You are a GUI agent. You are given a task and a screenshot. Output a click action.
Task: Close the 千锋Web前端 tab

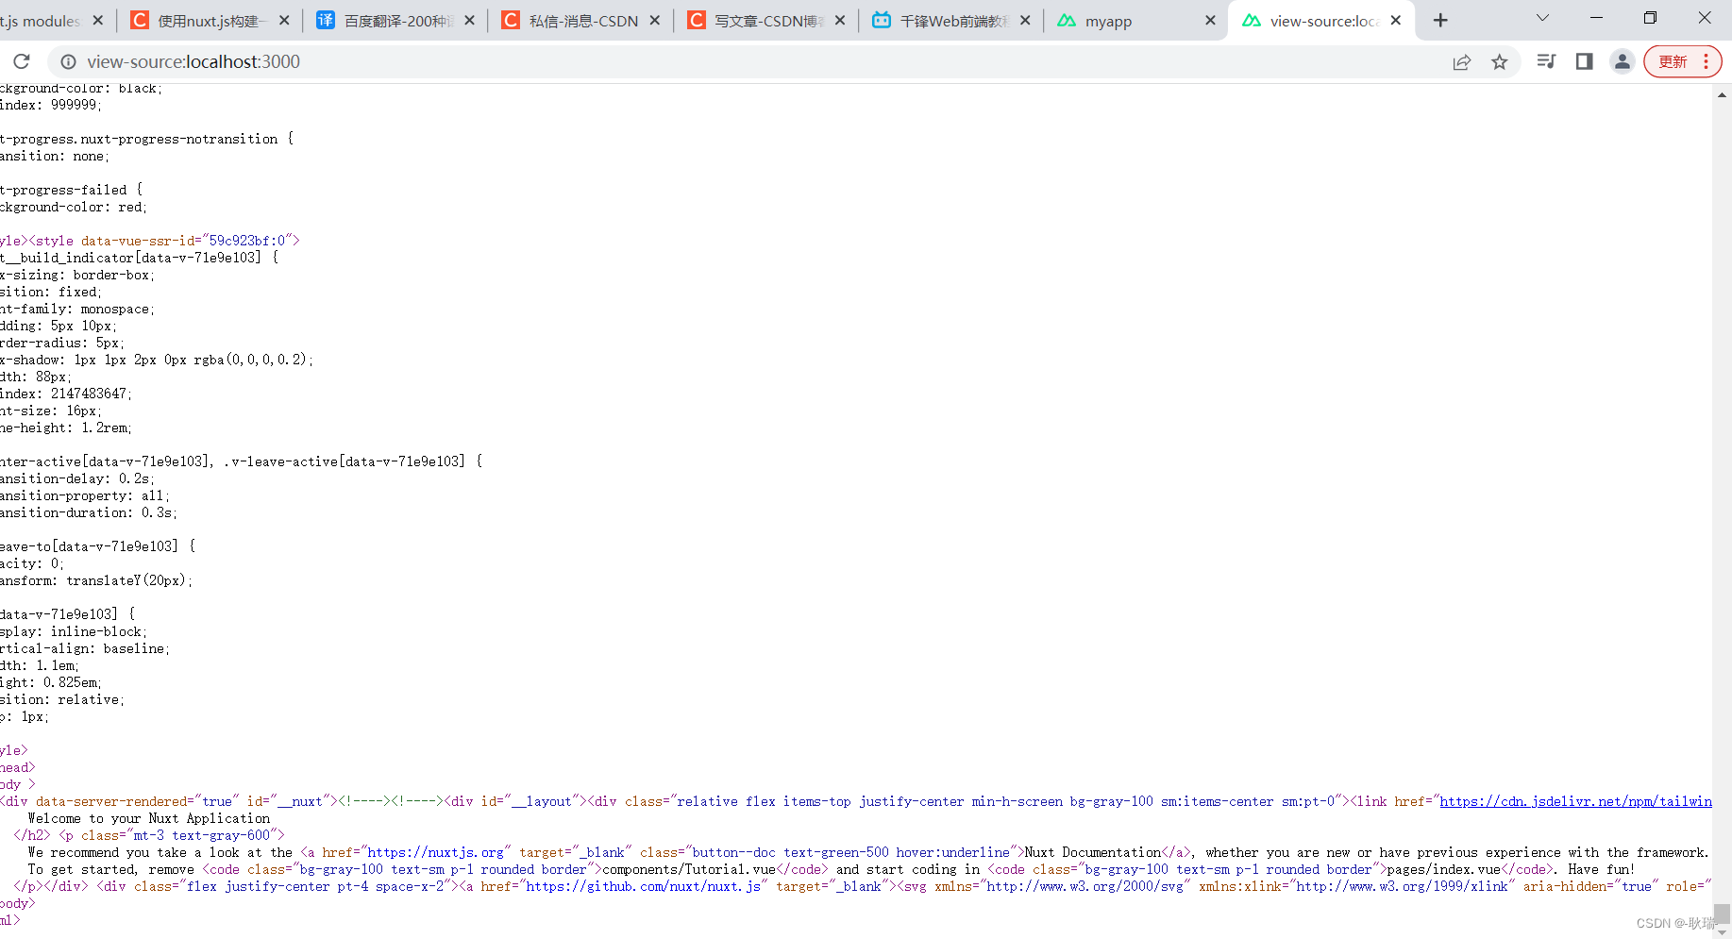1025,21
